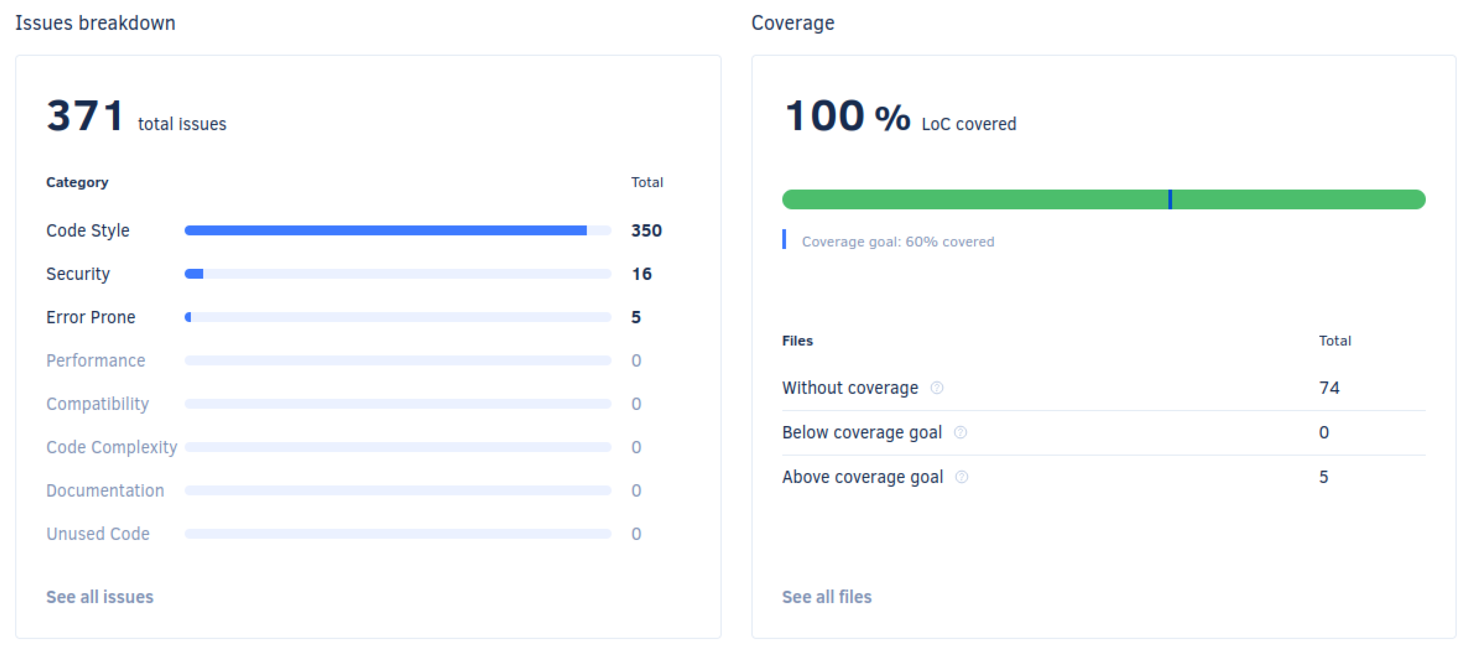Select the Code Style category row

[x=88, y=230]
